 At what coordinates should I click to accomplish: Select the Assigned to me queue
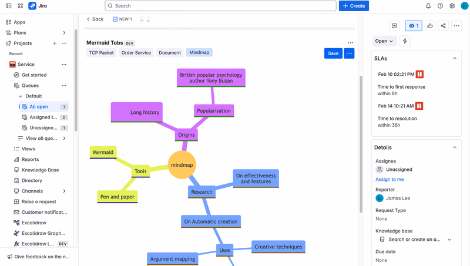pyautogui.click(x=44, y=117)
